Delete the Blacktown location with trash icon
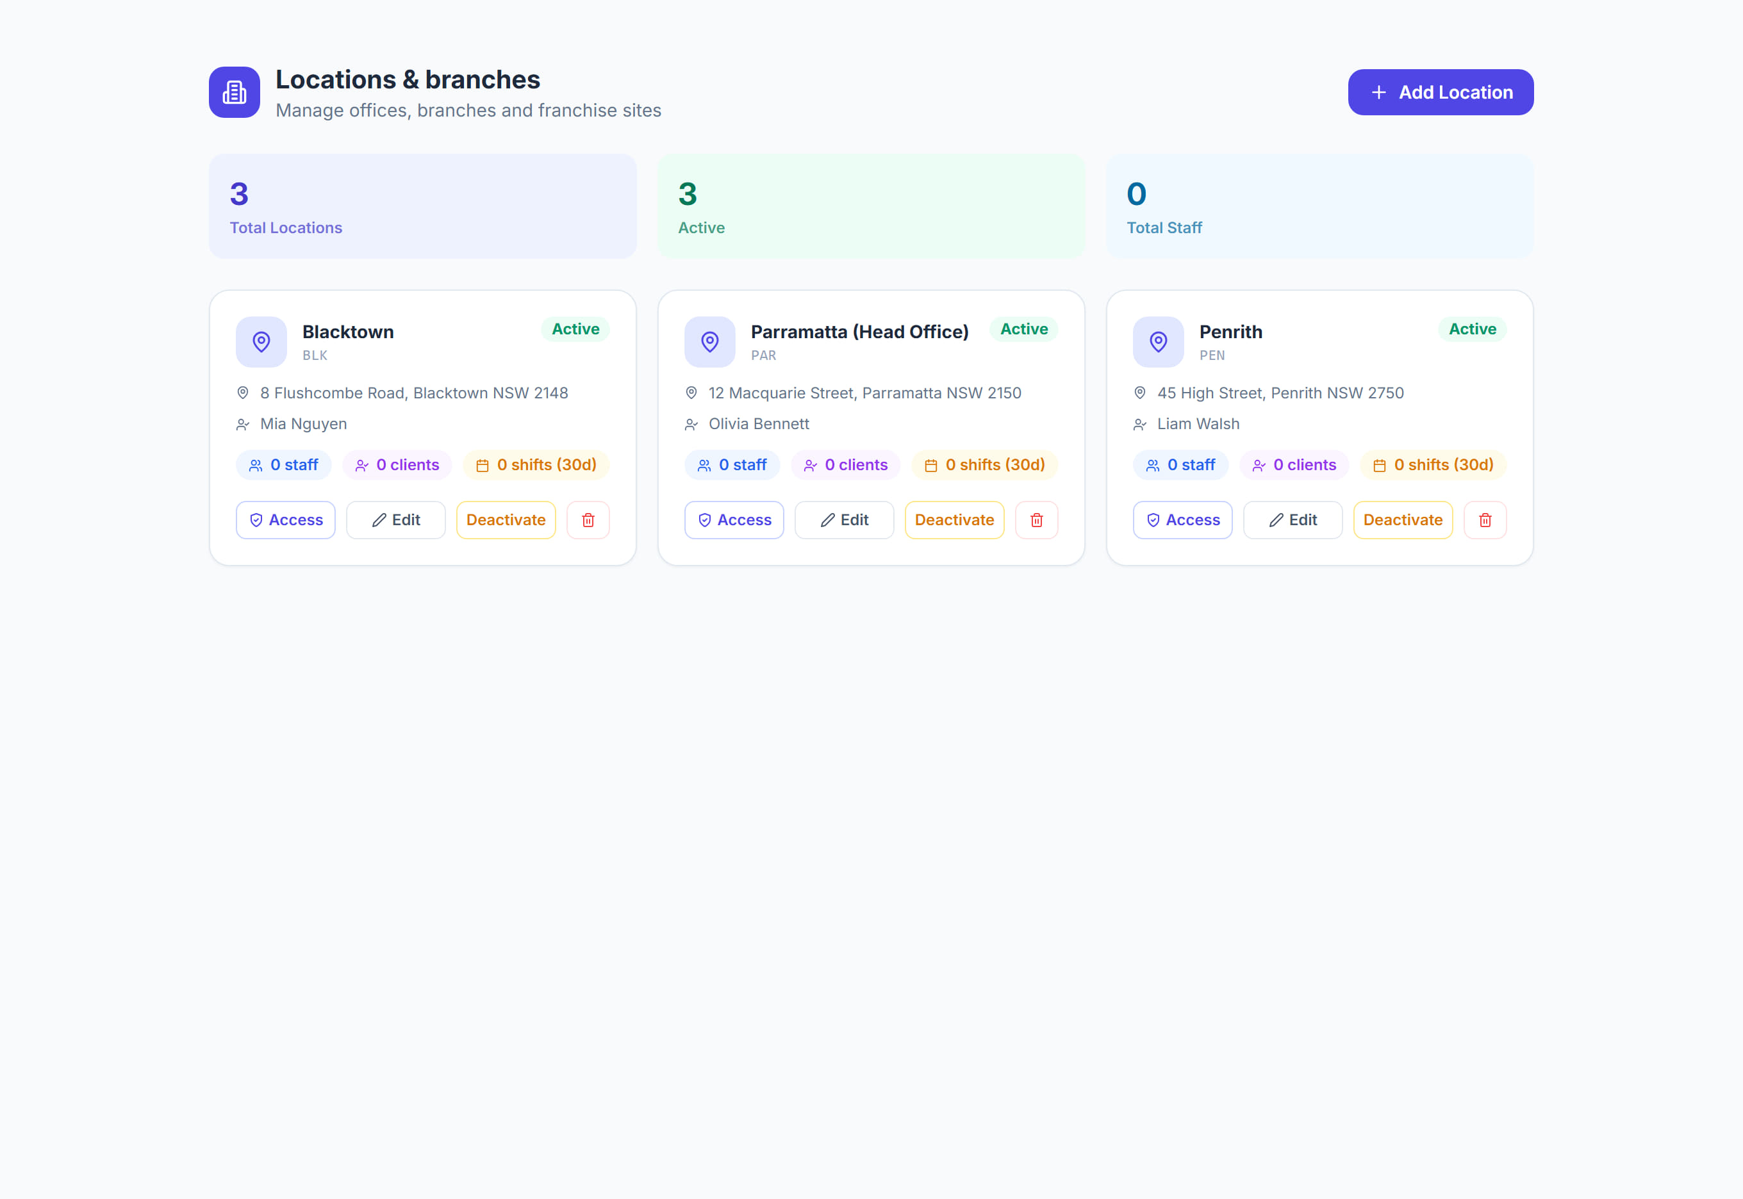 (x=588, y=520)
